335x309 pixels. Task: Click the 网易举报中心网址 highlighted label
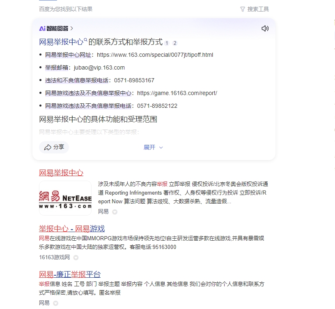point(68,55)
